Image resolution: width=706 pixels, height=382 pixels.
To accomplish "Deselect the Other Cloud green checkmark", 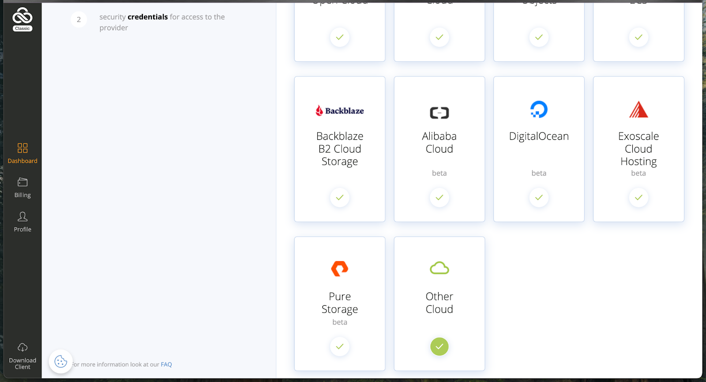I will pyautogui.click(x=439, y=347).
